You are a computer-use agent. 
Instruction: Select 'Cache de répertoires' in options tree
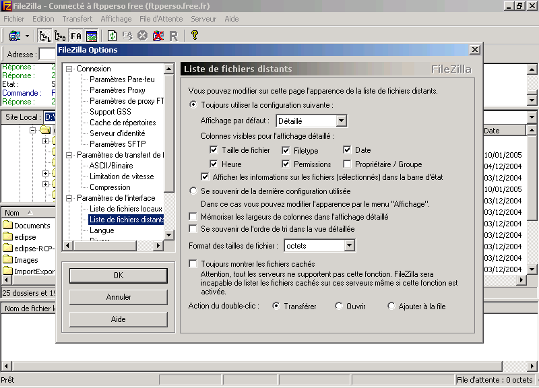[x=123, y=123]
